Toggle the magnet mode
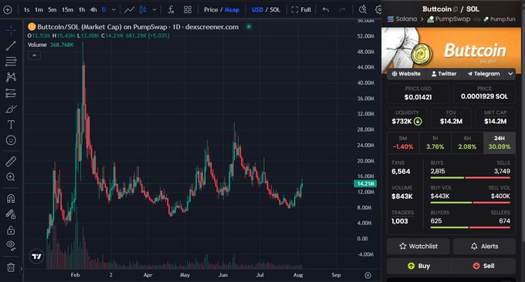The height and width of the screenshot is (282, 525). [11, 199]
